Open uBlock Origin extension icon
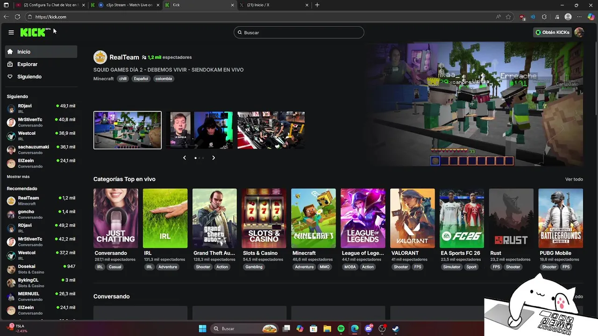 (522, 17)
